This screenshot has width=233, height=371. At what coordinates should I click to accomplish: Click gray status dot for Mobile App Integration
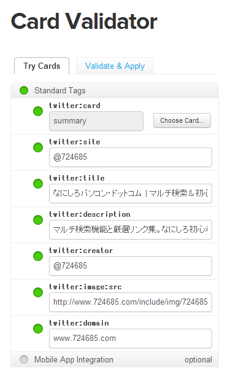pyautogui.click(x=24, y=359)
